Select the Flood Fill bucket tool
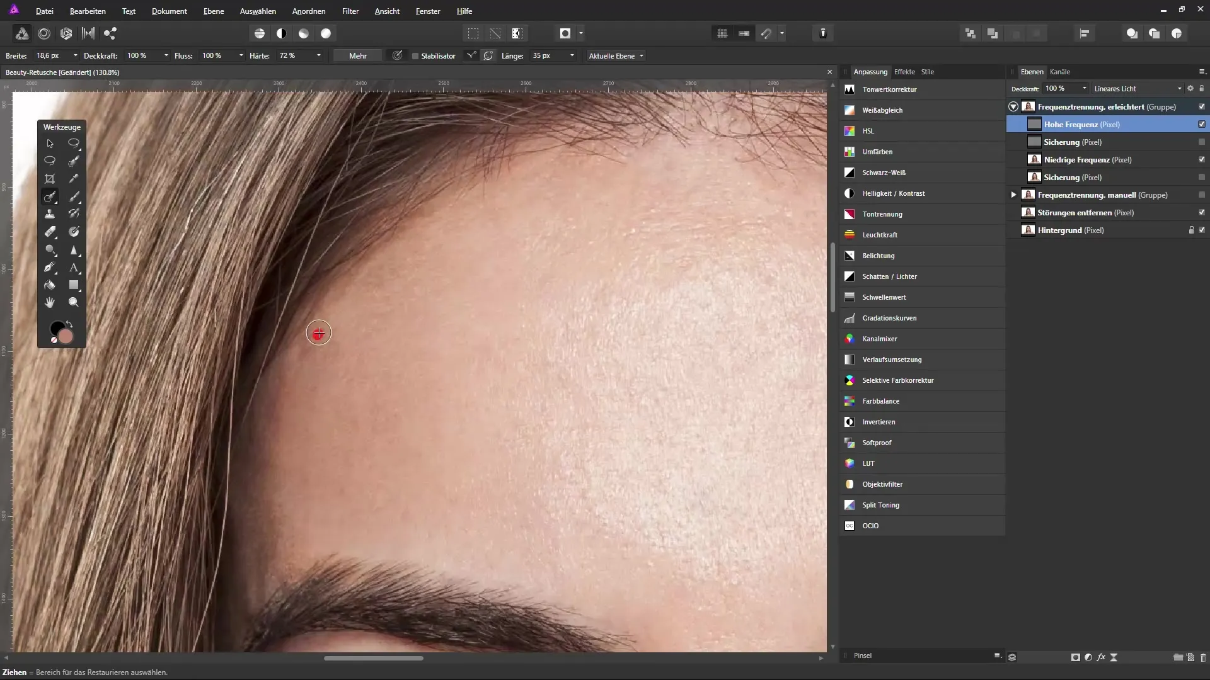Image resolution: width=1210 pixels, height=680 pixels. point(50,285)
